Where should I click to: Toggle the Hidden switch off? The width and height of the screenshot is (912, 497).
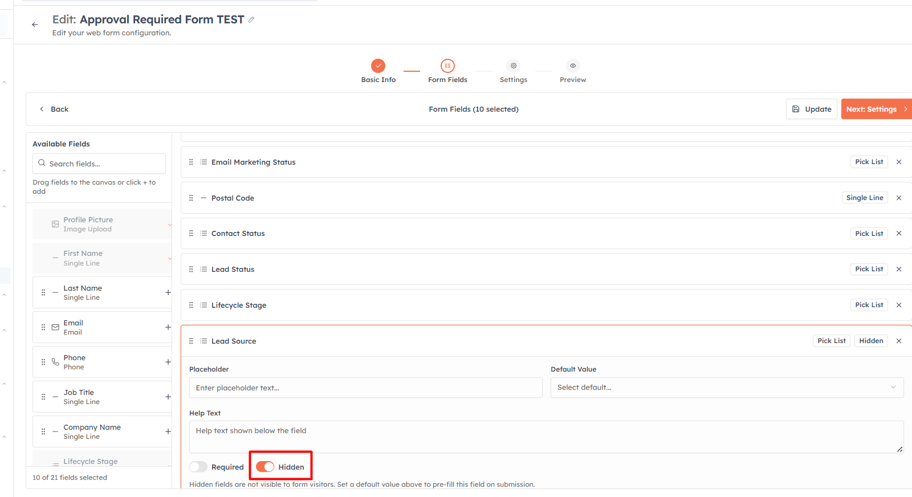pos(265,467)
